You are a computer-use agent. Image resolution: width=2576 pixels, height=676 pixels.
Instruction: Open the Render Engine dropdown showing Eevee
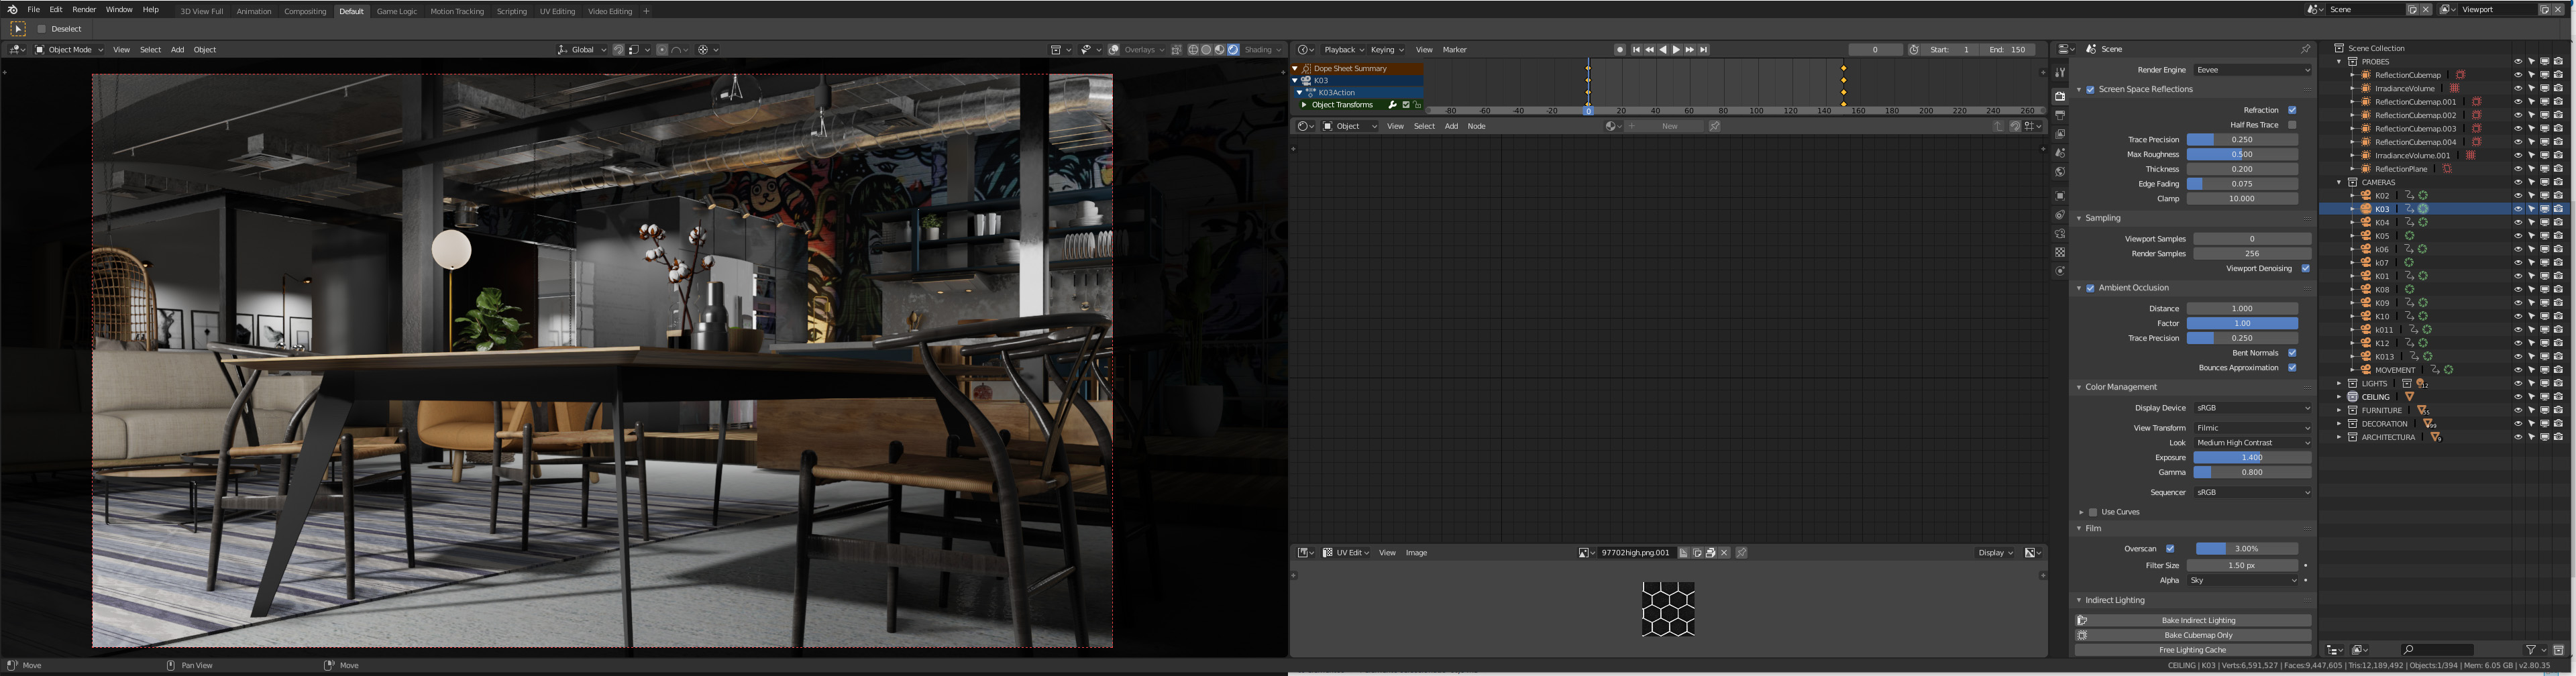[2252, 70]
